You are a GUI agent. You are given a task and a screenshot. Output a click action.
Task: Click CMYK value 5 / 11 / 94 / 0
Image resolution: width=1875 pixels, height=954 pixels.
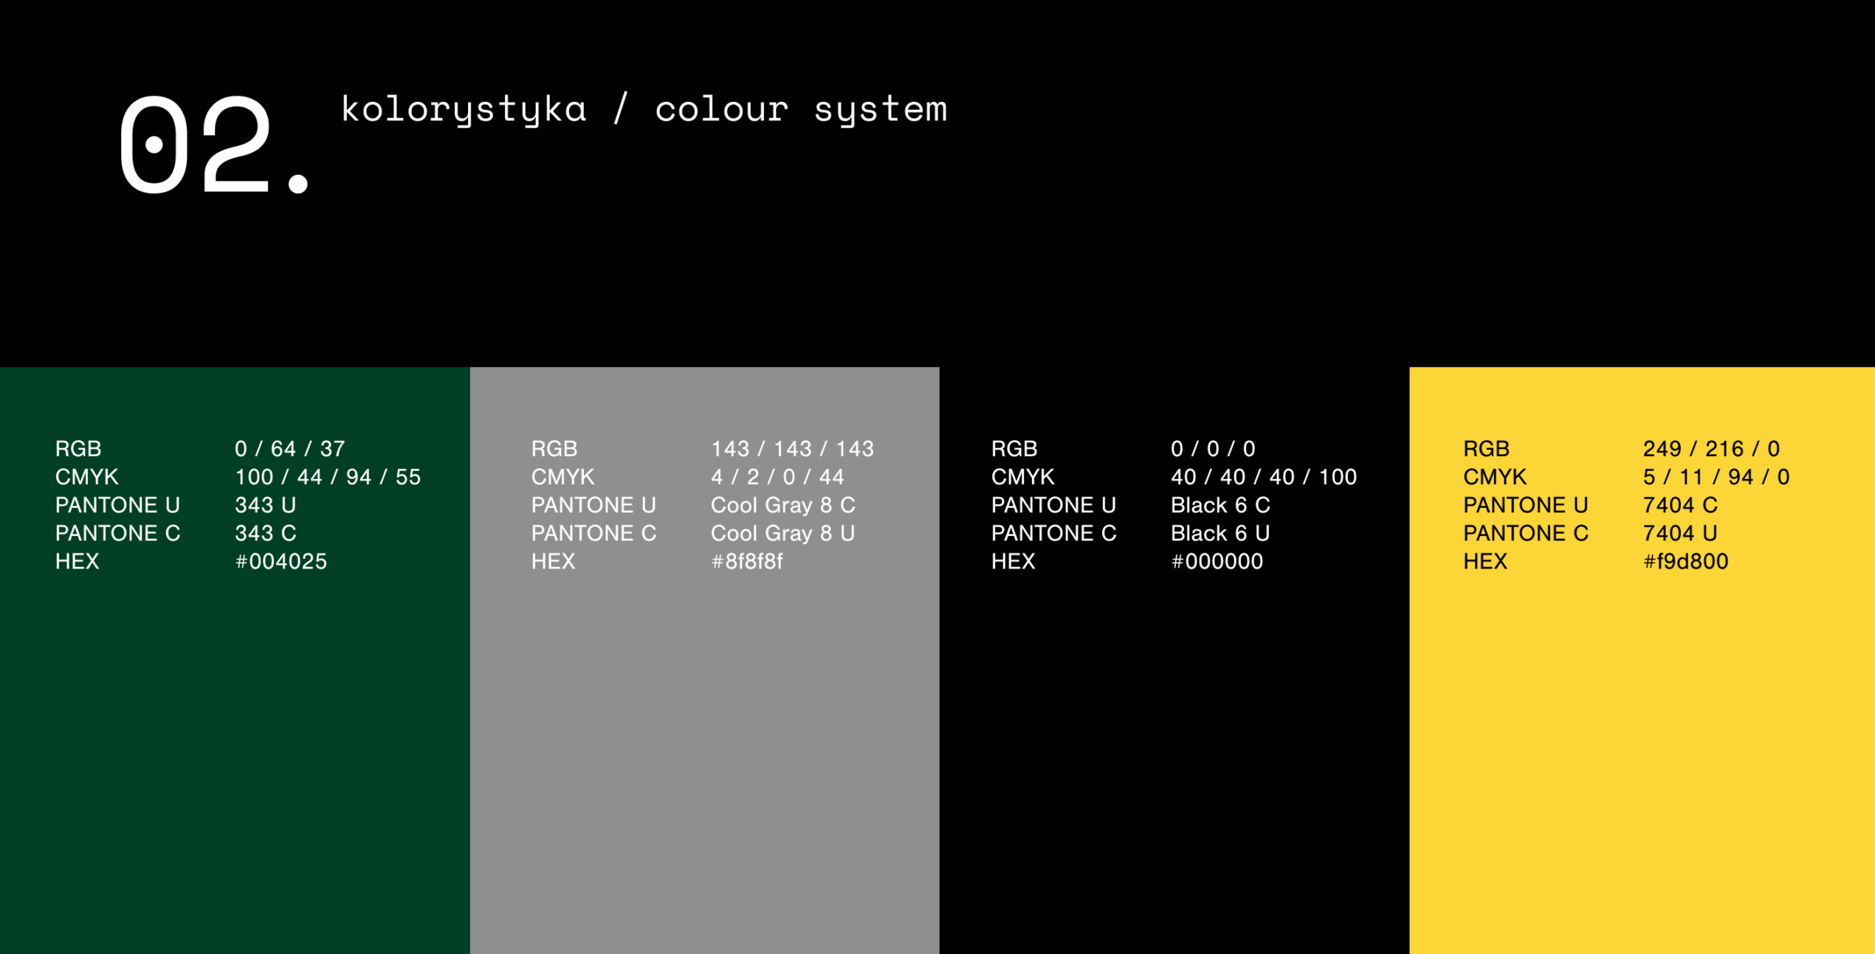tap(1716, 477)
